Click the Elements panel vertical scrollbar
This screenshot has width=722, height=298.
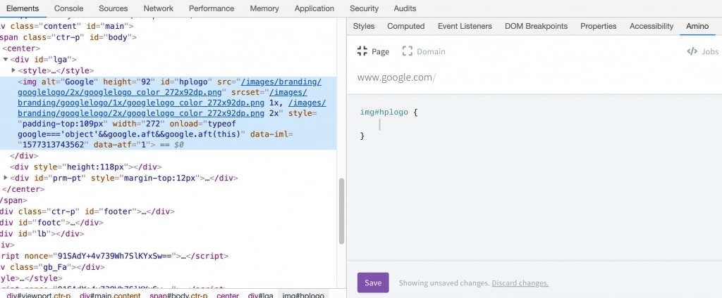(341, 212)
